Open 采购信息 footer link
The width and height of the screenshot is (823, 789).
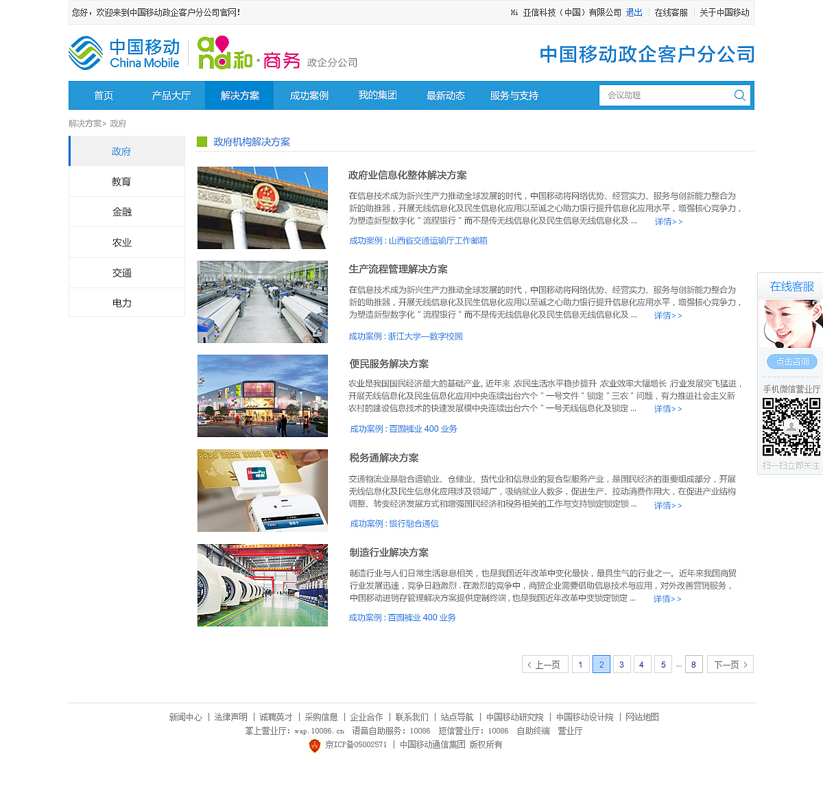pyautogui.click(x=322, y=717)
